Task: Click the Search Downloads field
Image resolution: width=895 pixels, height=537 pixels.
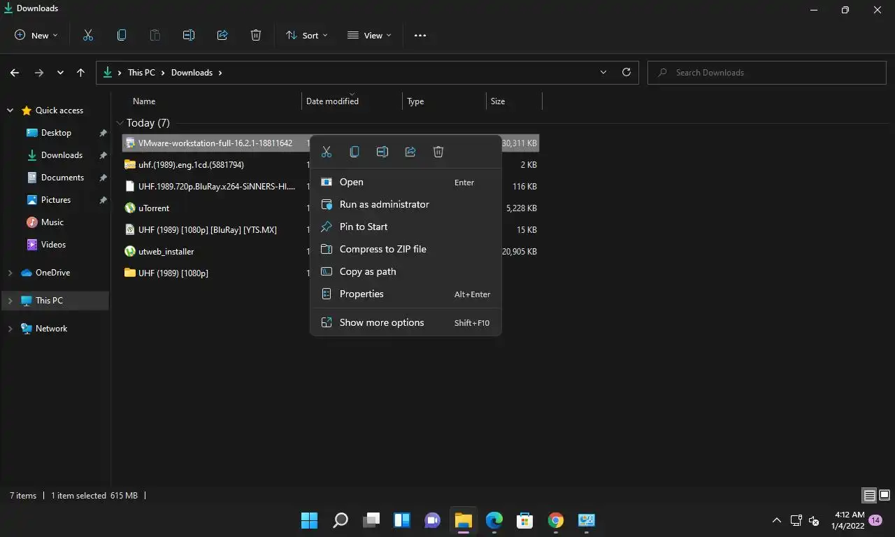Action: [767, 72]
